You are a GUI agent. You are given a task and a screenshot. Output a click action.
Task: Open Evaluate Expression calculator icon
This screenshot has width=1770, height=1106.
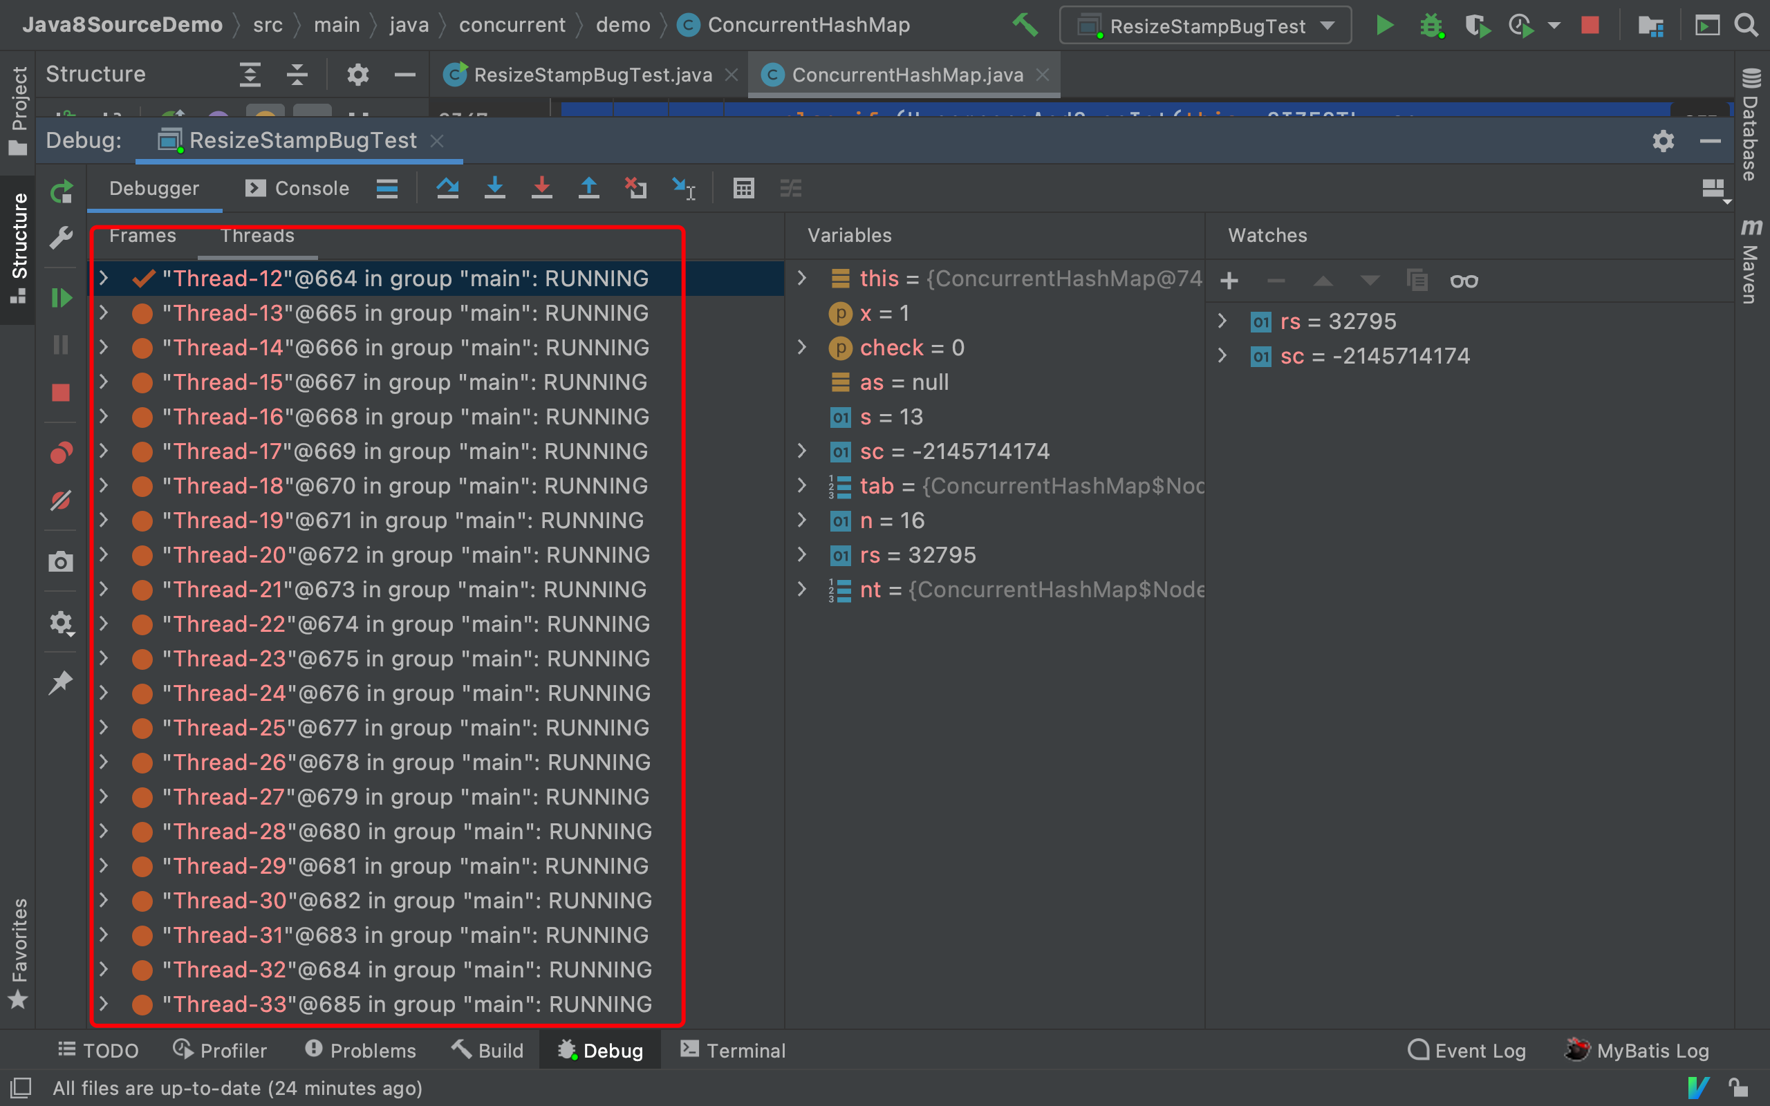coord(744,189)
